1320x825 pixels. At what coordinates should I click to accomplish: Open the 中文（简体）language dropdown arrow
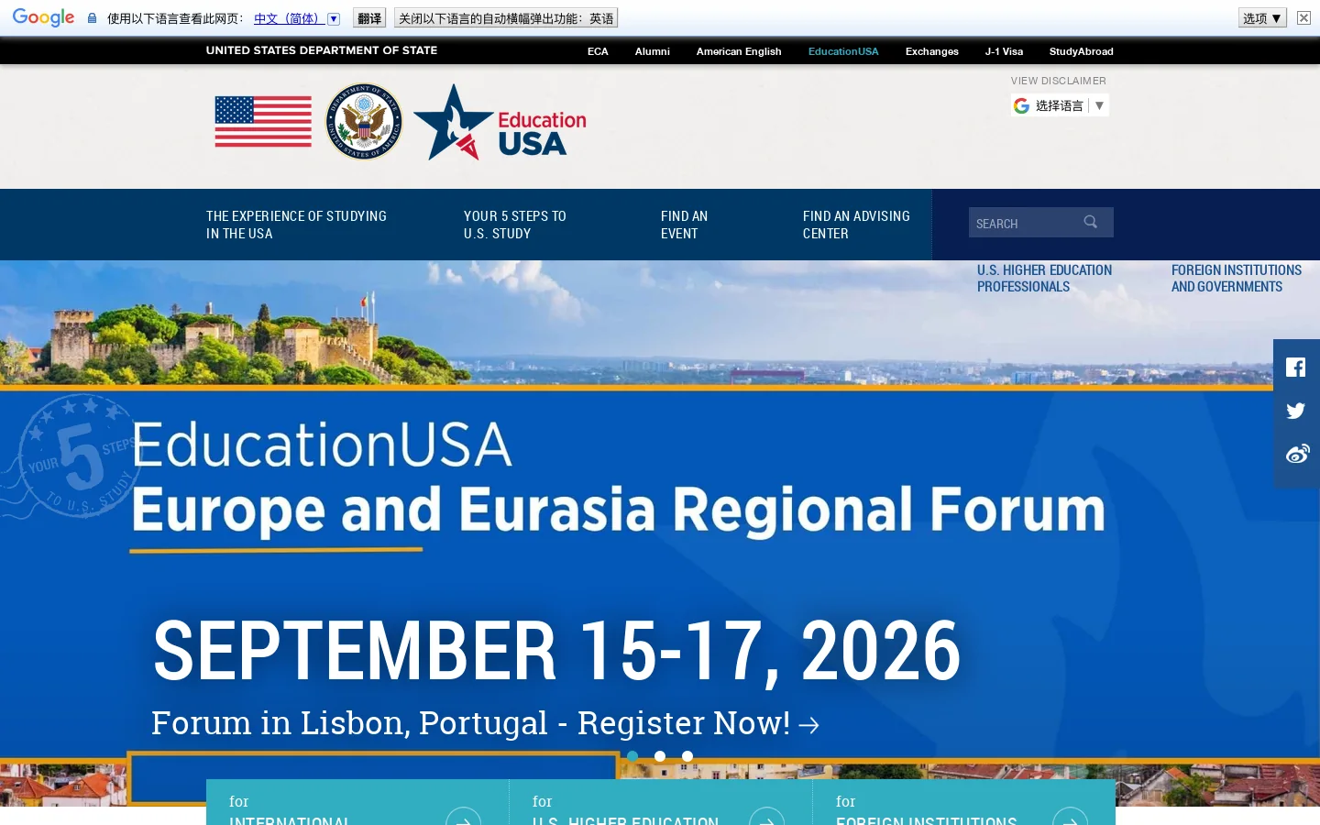tap(334, 18)
